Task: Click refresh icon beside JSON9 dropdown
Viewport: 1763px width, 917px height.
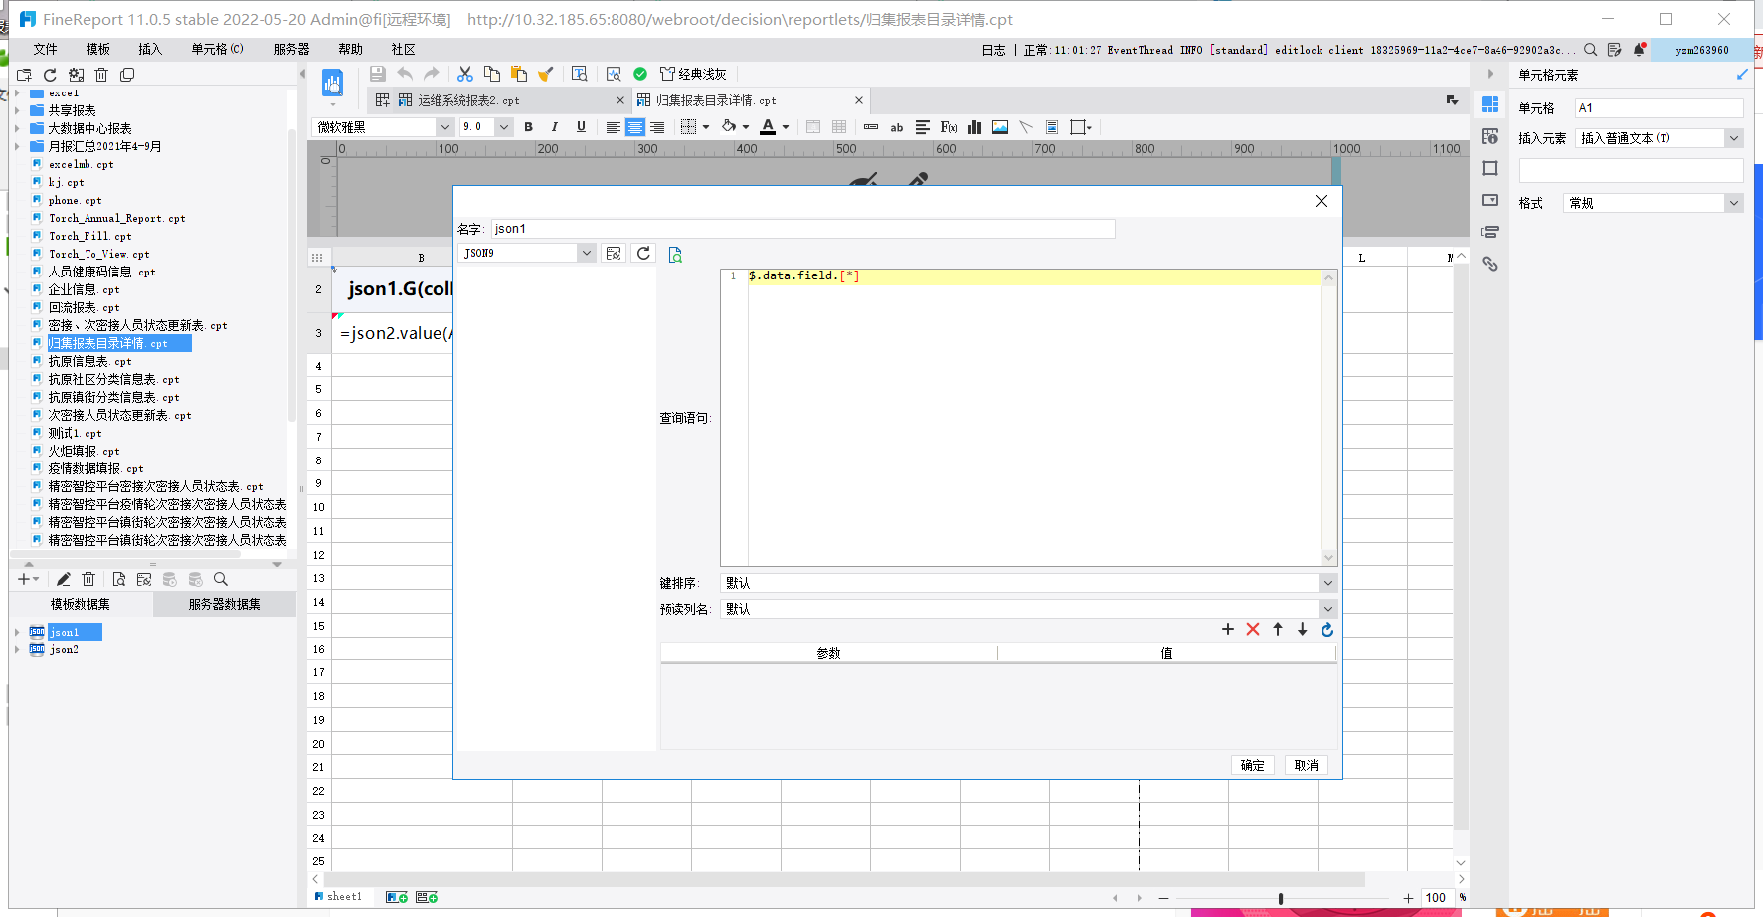Action: pyautogui.click(x=643, y=253)
